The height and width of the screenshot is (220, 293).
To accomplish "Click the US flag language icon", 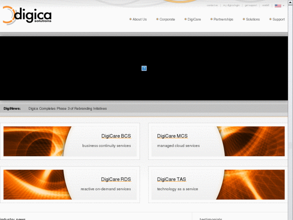I will 278,6.
